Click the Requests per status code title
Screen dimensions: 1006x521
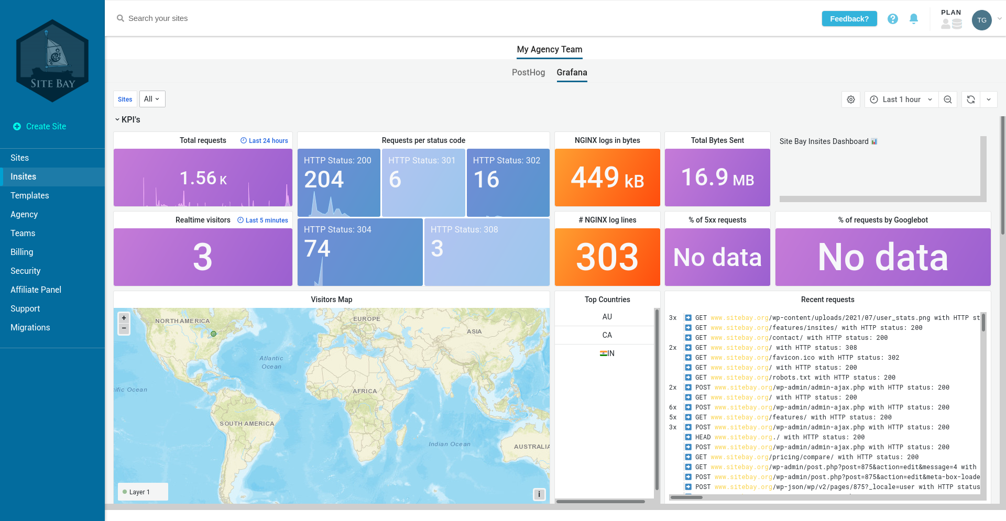423,140
